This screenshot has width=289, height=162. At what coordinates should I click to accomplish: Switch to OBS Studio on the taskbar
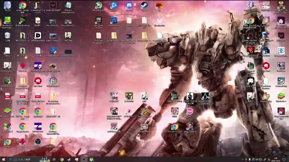[84, 159]
